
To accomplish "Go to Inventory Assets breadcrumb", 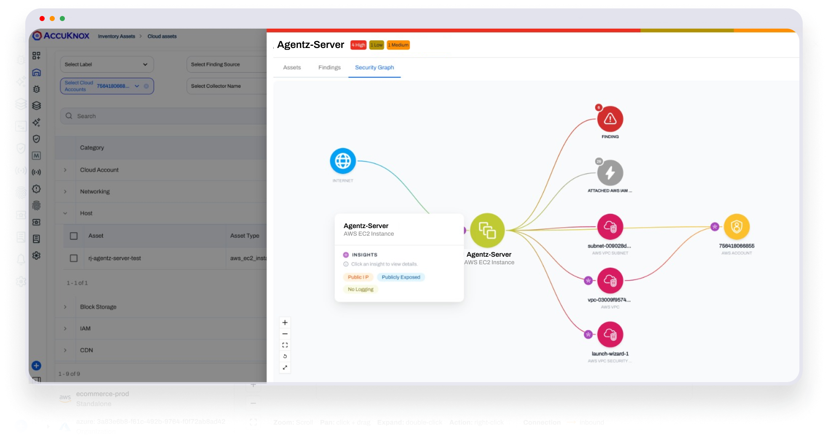I will 117,36.
